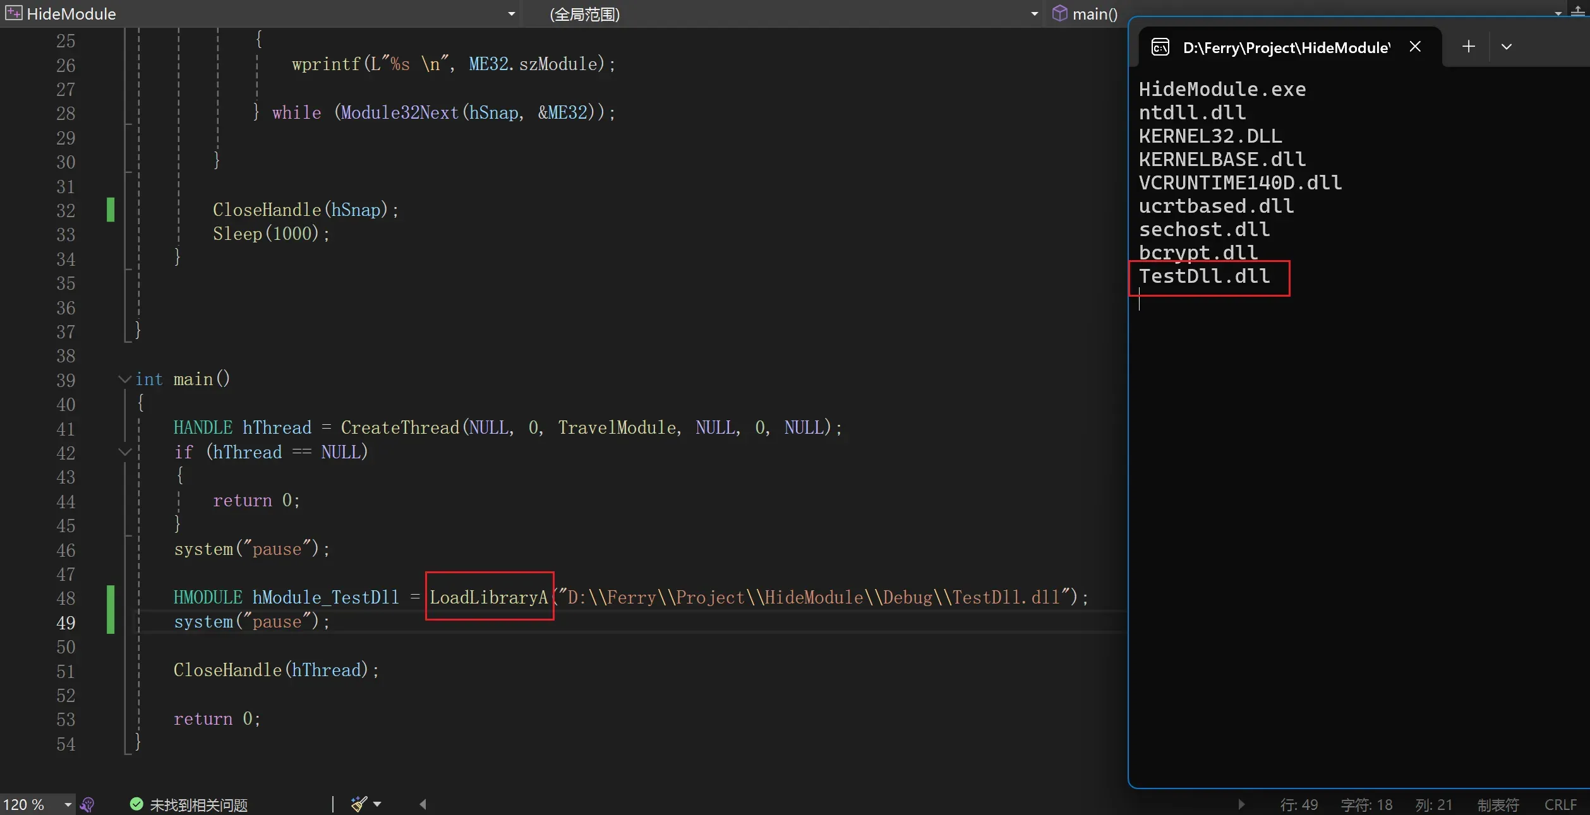Collapse the if (hThread == NULL) block
This screenshot has height=815, width=1590.
[124, 452]
